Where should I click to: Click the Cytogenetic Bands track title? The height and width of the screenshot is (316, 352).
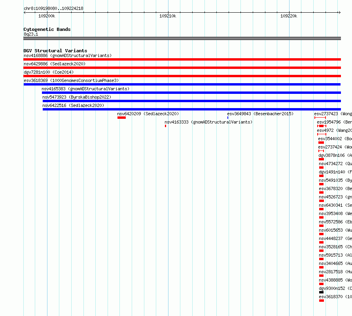[47, 29]
